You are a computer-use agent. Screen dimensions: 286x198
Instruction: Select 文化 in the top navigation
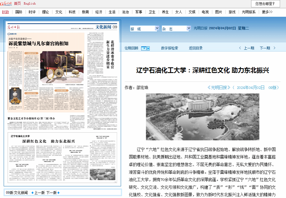tap(59, 12)
